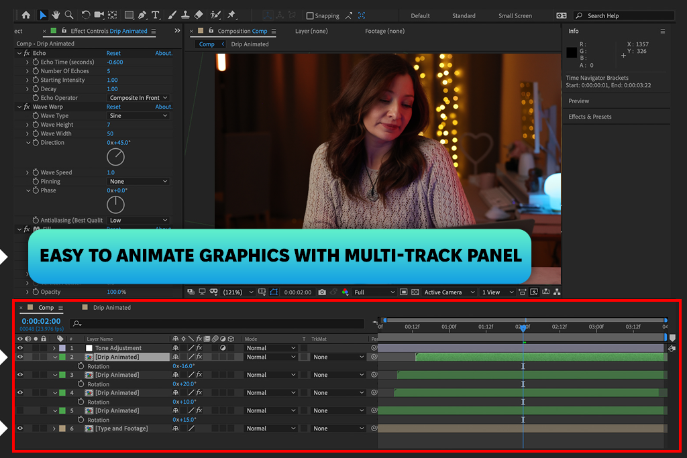The image size is (687, 458).
Task: Click the Wave Warp Phase angle dial
Action: [x=115, y=205]
